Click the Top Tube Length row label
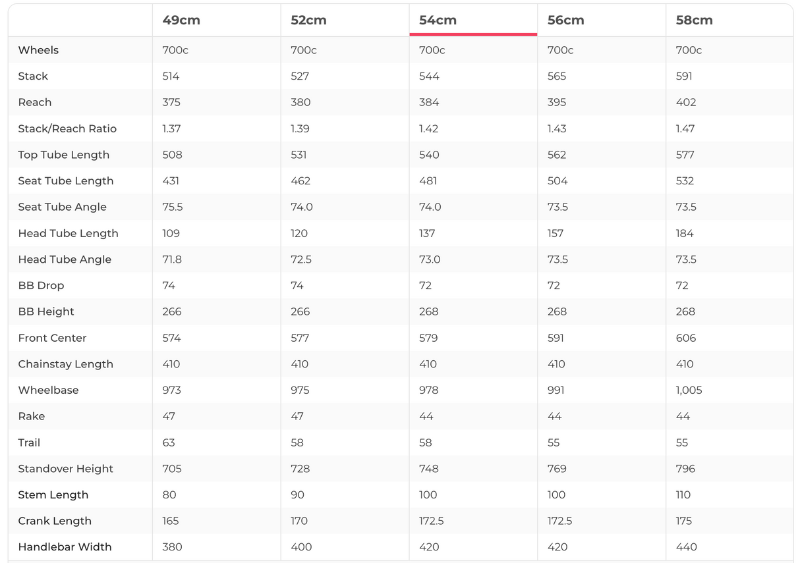Screen dimensions: 800x563 click(64, 155)
